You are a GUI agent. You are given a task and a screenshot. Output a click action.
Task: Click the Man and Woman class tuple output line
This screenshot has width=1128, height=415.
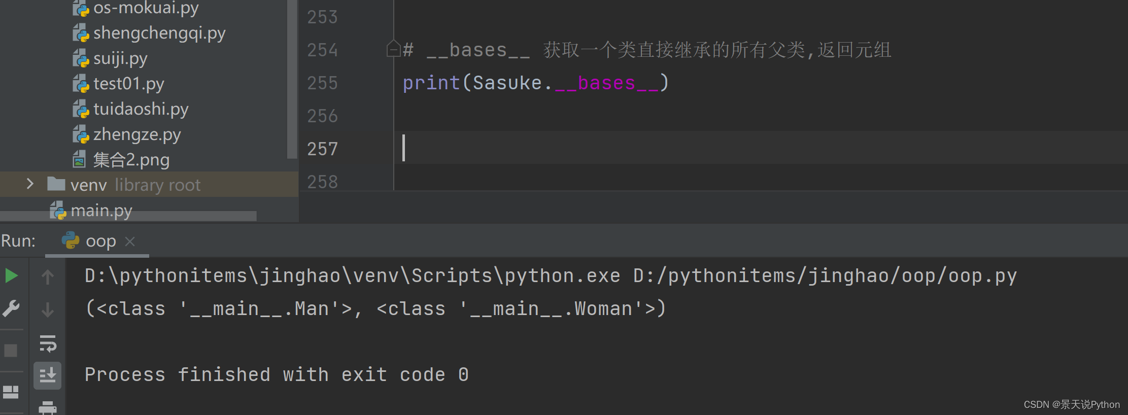pyautogui.click(x=375, y=308)
